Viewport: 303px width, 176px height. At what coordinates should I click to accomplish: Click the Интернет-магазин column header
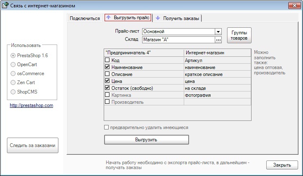point(217,53)
